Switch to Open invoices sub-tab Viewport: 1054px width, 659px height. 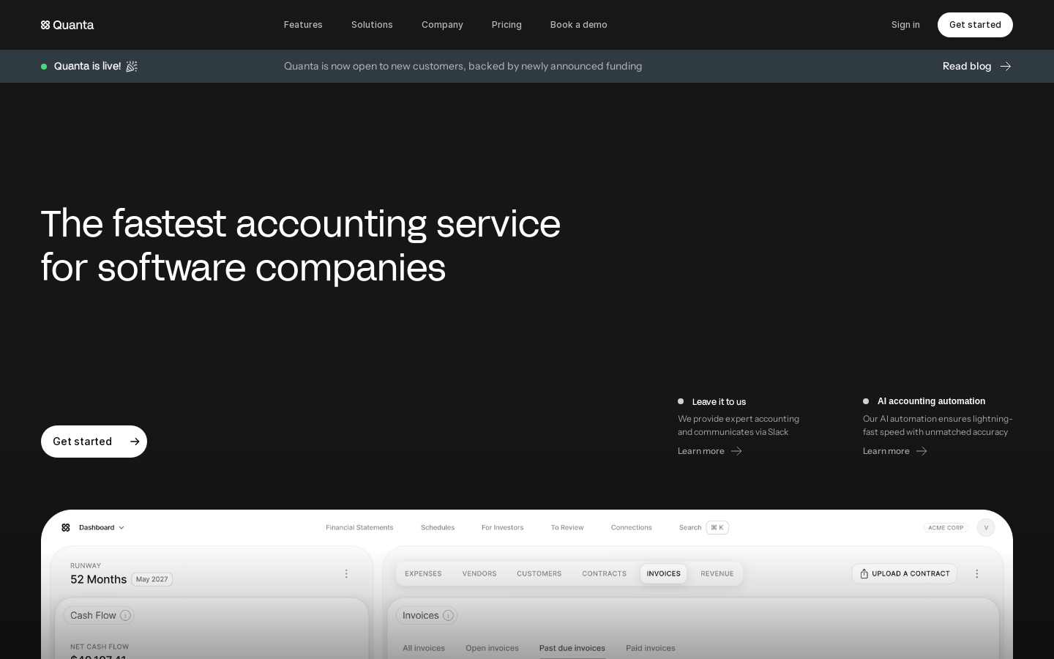[492, 648]
